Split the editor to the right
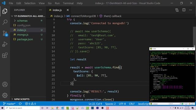The width and height of the screenshot is (196, 110). tap(184, 10)
